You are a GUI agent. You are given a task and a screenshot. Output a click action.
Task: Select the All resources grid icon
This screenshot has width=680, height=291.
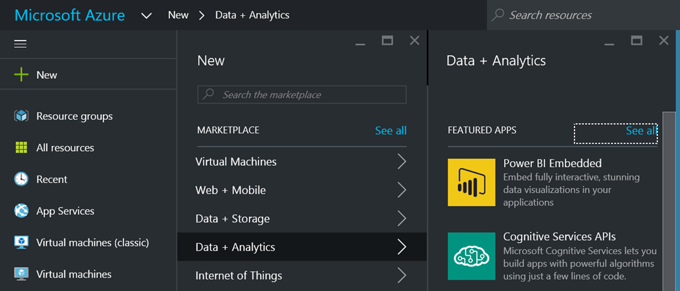(x=21, y=148)
